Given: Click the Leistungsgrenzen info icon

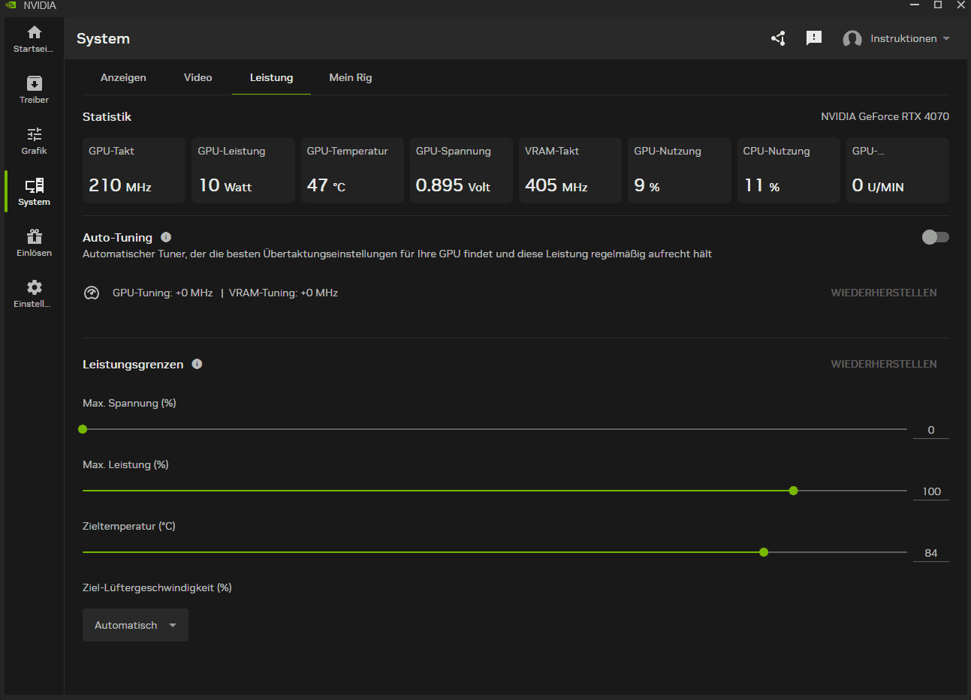Looking at the screenshot, I should click(197, 364).
